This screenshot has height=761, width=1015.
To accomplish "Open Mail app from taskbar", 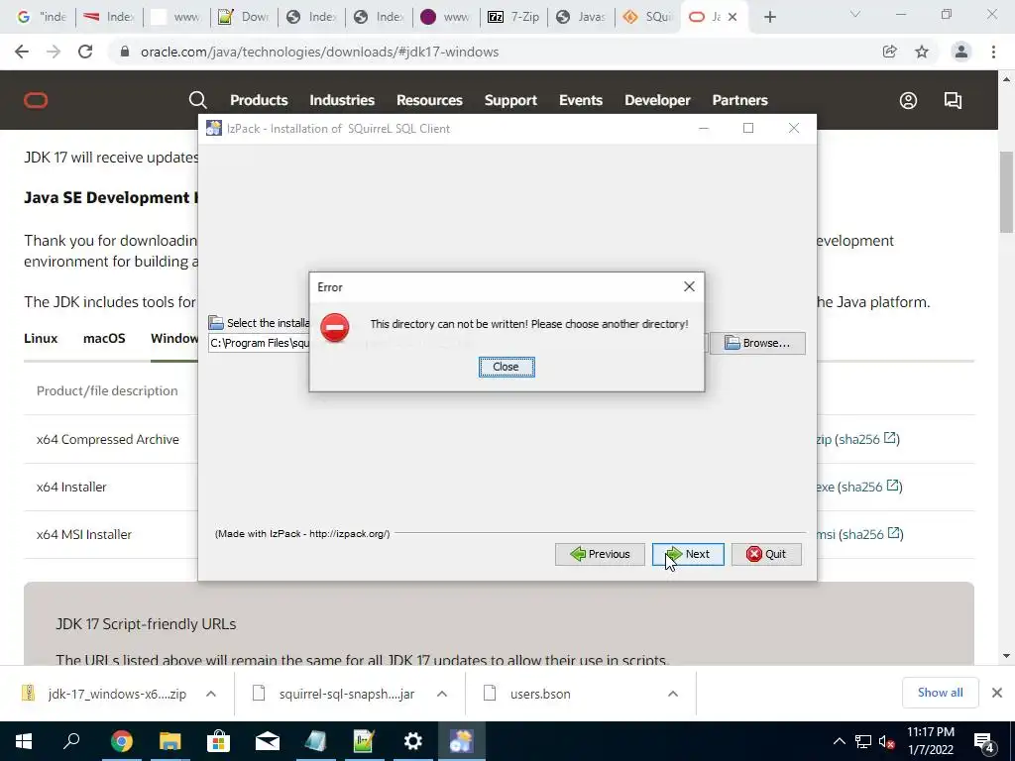I will point(267,741).
